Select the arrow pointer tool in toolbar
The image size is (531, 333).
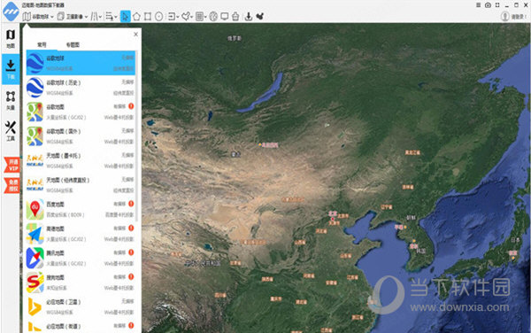coord(125,16)
